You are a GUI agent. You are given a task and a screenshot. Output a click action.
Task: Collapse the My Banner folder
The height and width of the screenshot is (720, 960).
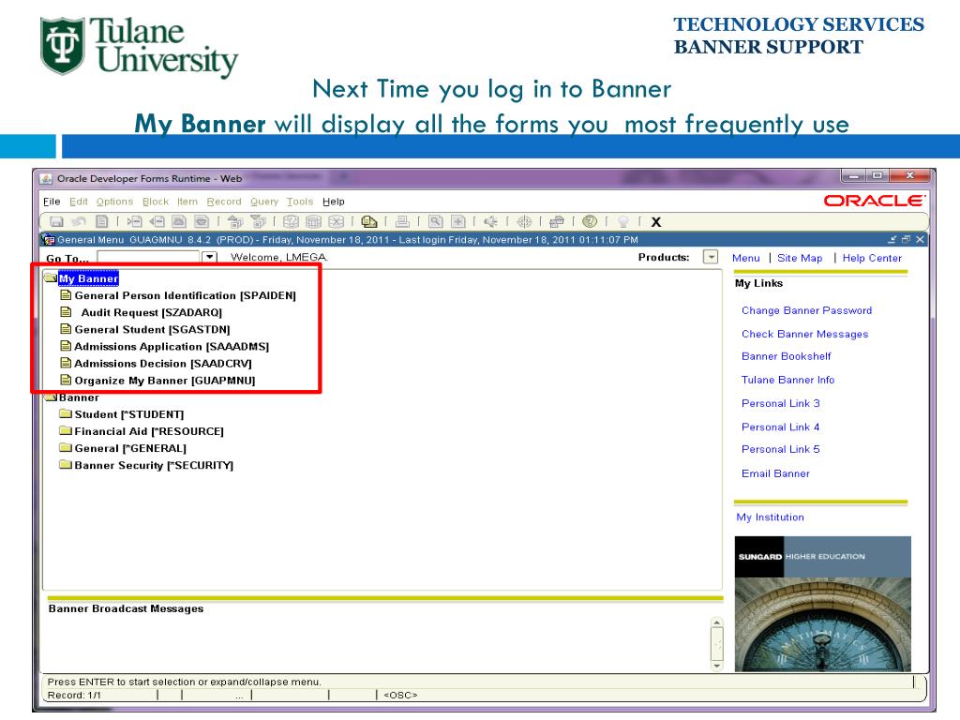click(51, 278)
